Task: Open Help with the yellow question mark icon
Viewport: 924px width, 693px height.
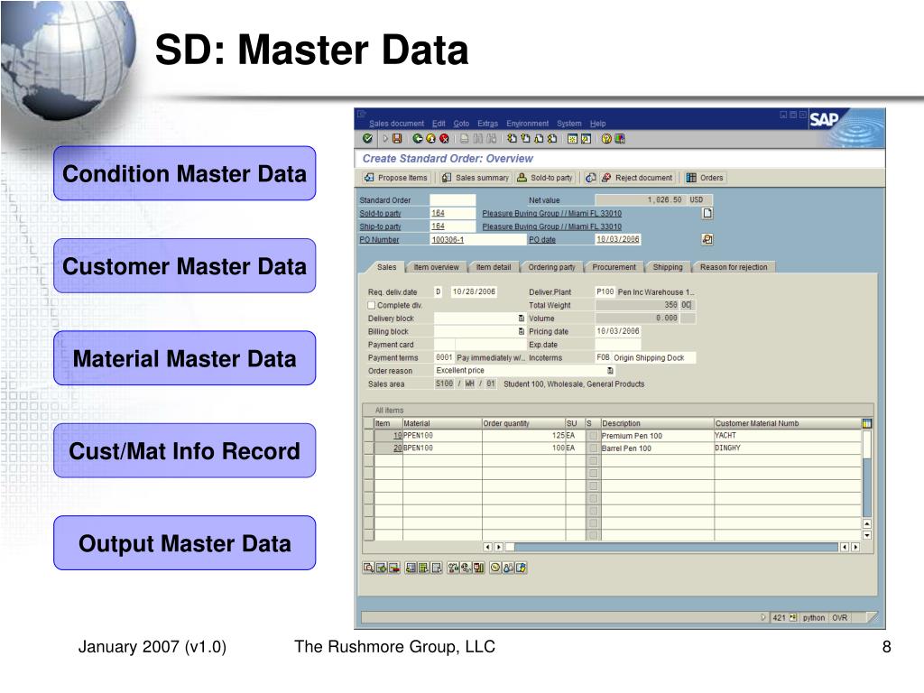Action: click(606, 138)
